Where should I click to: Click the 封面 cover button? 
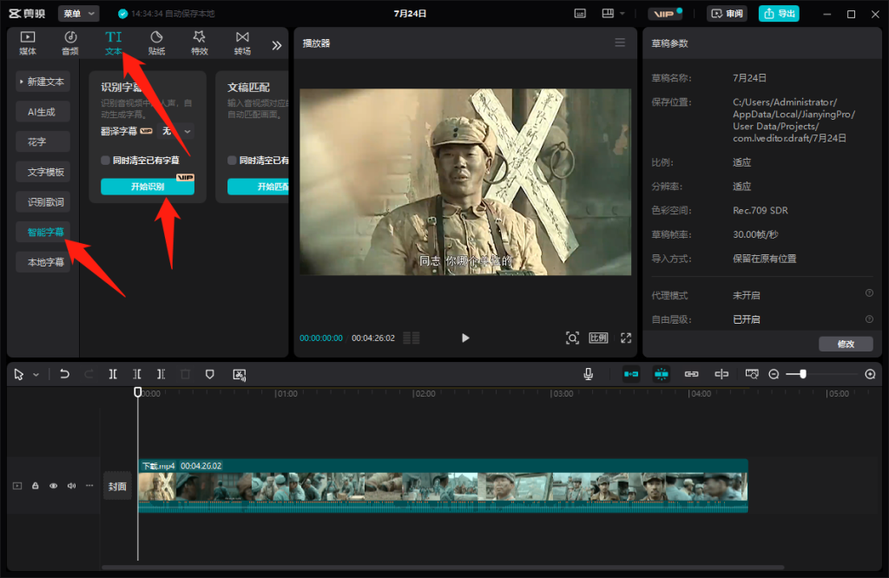point(117,486)
